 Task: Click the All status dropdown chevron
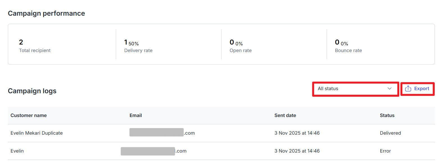tap(389, 89)
